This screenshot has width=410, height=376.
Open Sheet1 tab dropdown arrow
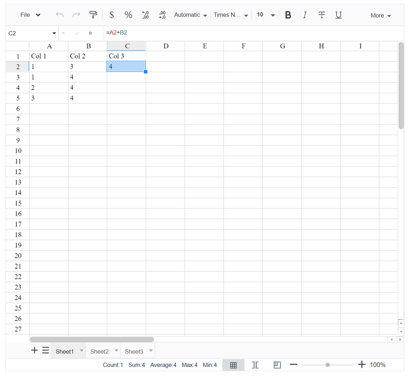click(82, 351)
